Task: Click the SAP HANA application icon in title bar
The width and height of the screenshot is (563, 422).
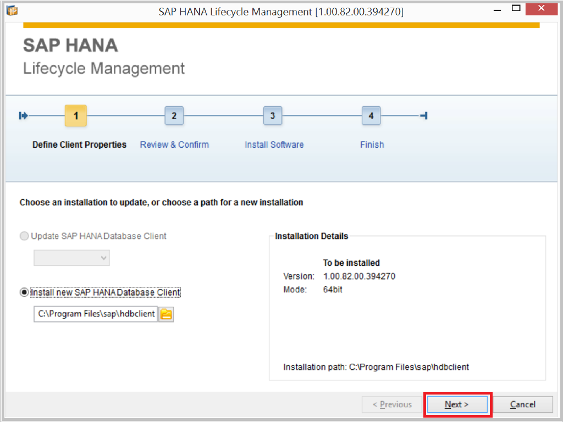Action: (12, 11)
